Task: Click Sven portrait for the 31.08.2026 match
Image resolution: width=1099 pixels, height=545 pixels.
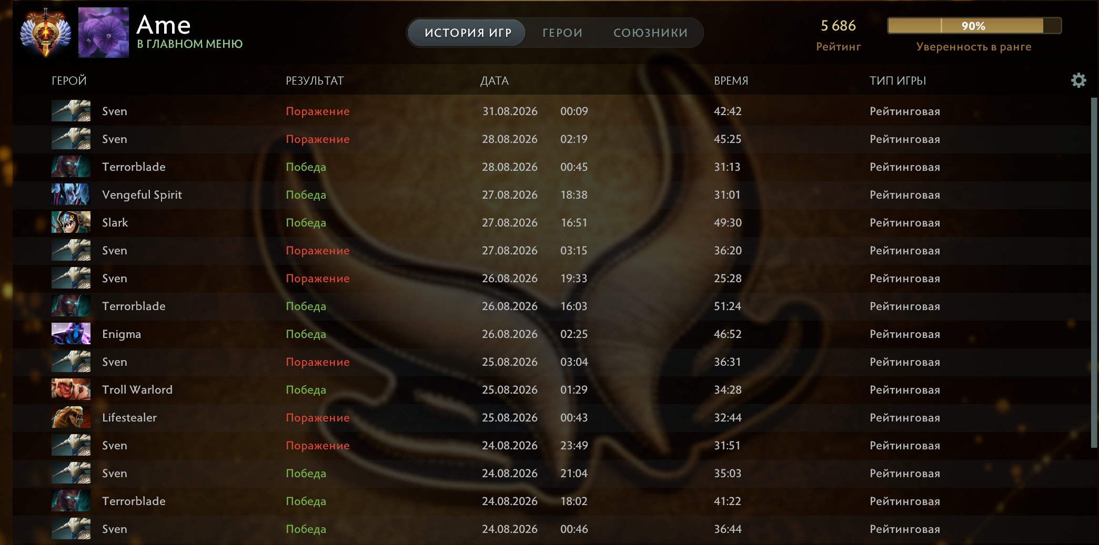Action: 71,111
